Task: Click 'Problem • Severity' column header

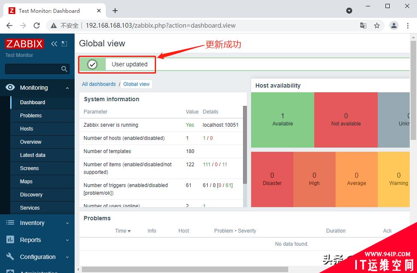Action: click(x=235, y=231)
